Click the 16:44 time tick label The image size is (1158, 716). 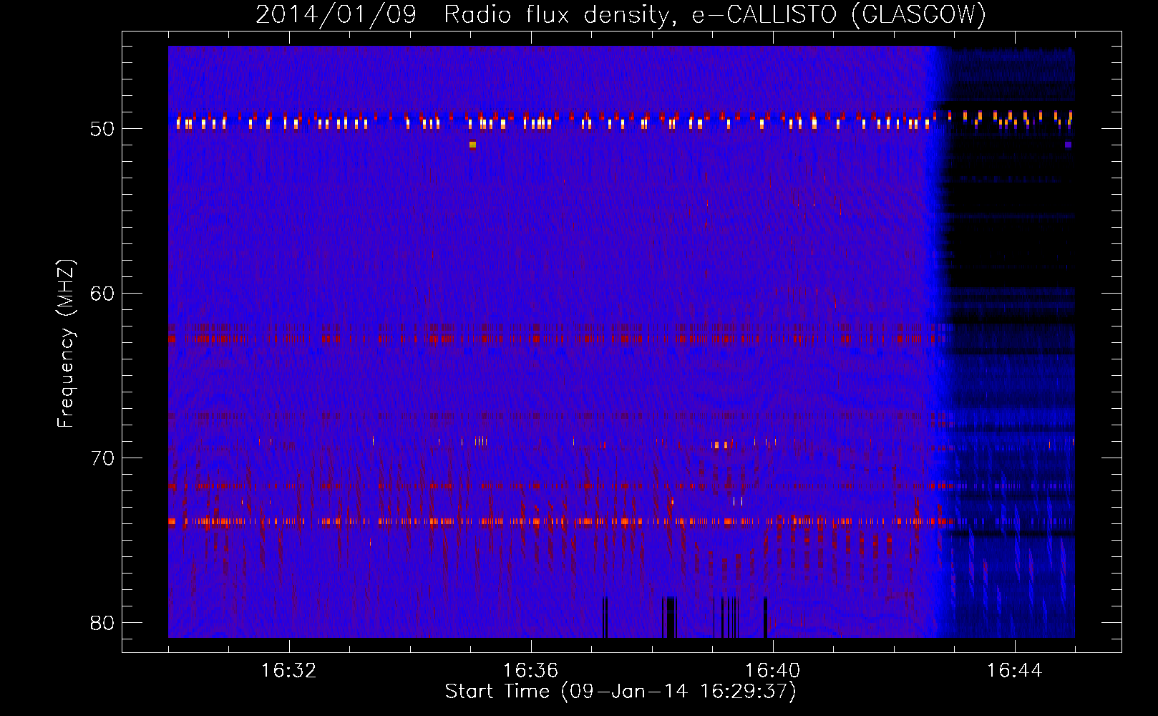click(1014, 671)
